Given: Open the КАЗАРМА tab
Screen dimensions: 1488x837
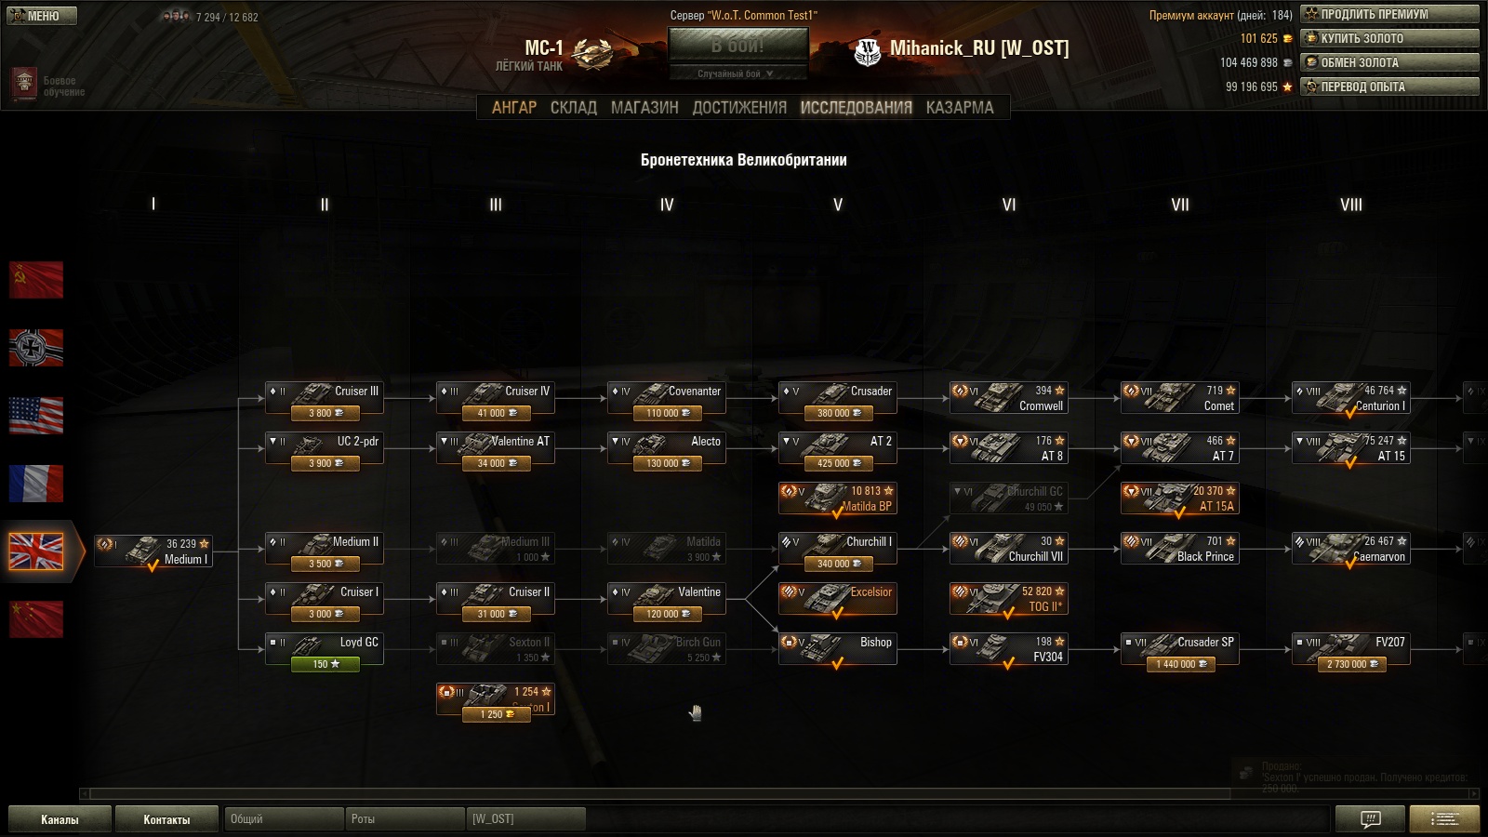Looking at the screenshot, I should 960,108.
